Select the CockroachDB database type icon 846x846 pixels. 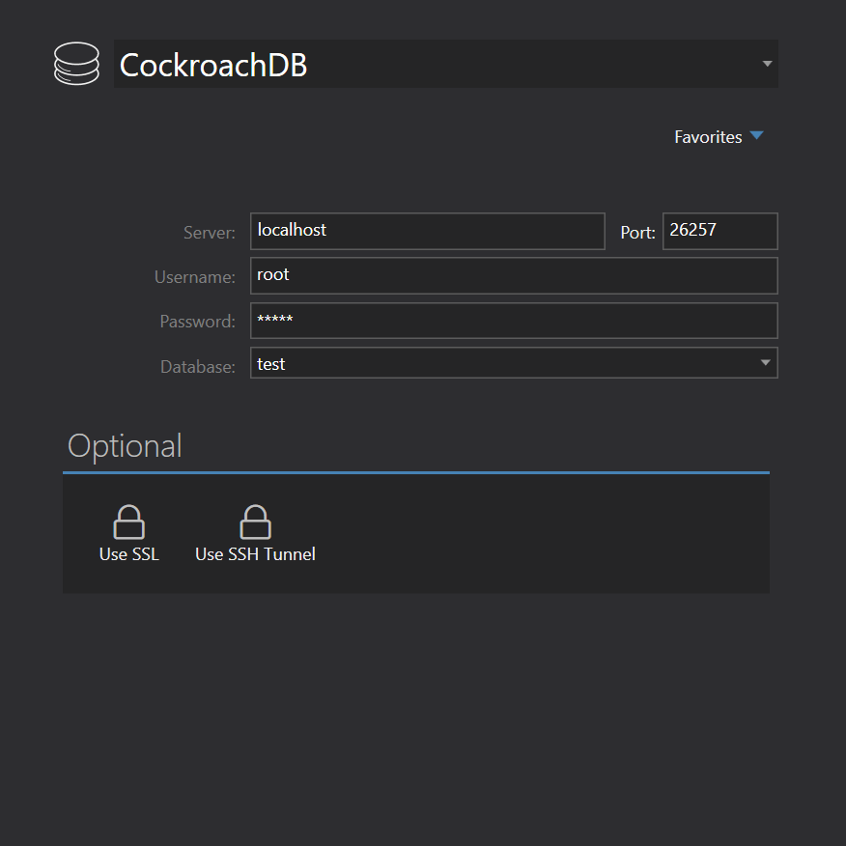coord(76,63)
